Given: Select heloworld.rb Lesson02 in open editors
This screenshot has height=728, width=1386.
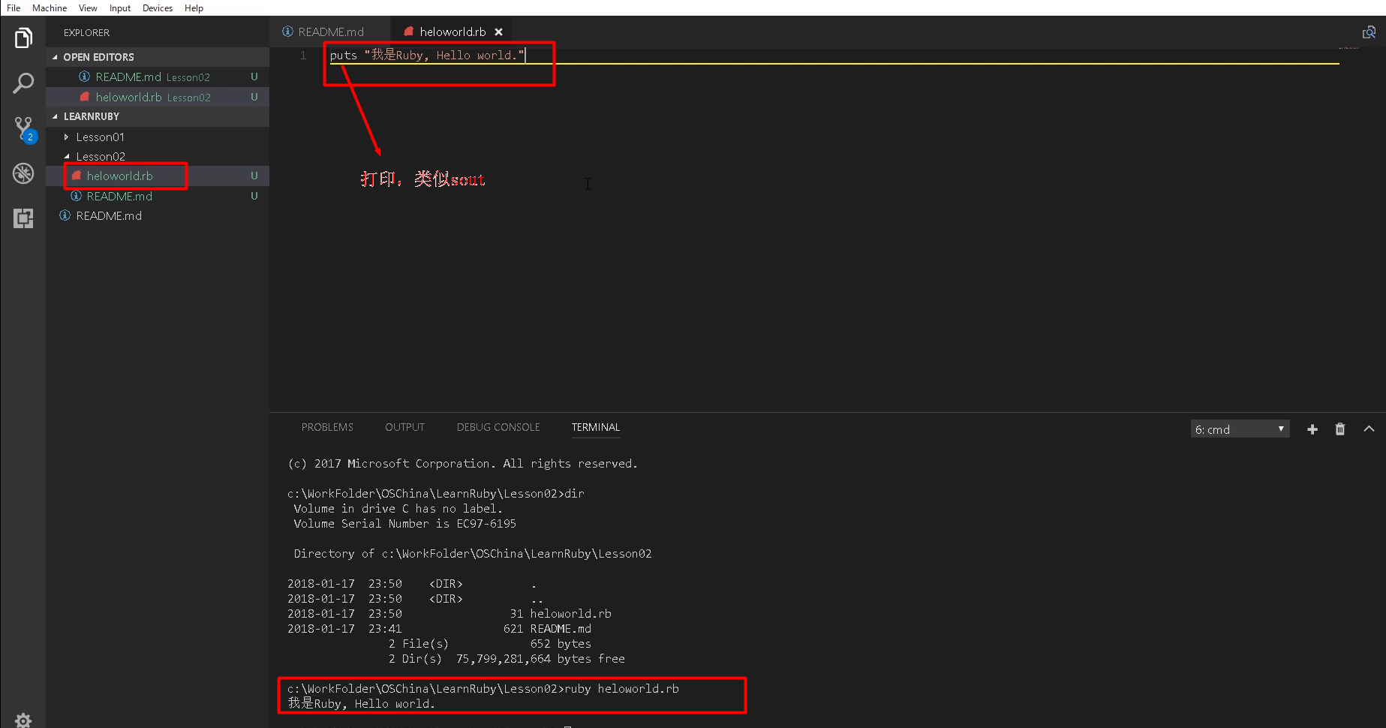Looking at the screenshot, I should point(158,97).
